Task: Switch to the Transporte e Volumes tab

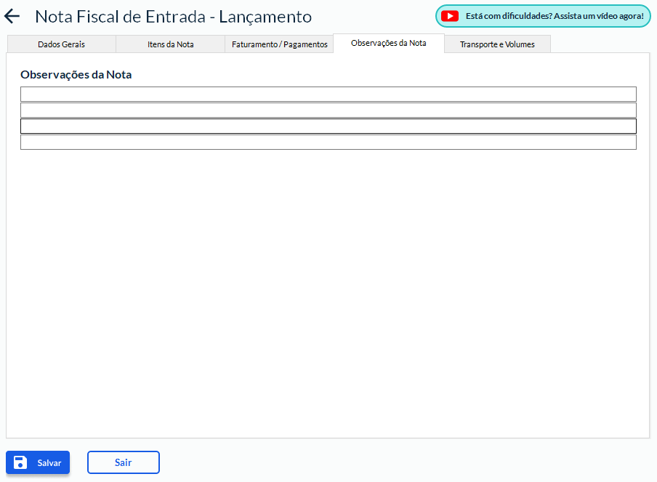Action: (x=497, y=44)
